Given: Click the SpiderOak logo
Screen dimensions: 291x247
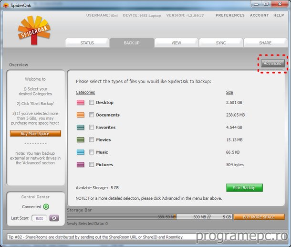Looking at the screenshot, I should coord(34,30).
